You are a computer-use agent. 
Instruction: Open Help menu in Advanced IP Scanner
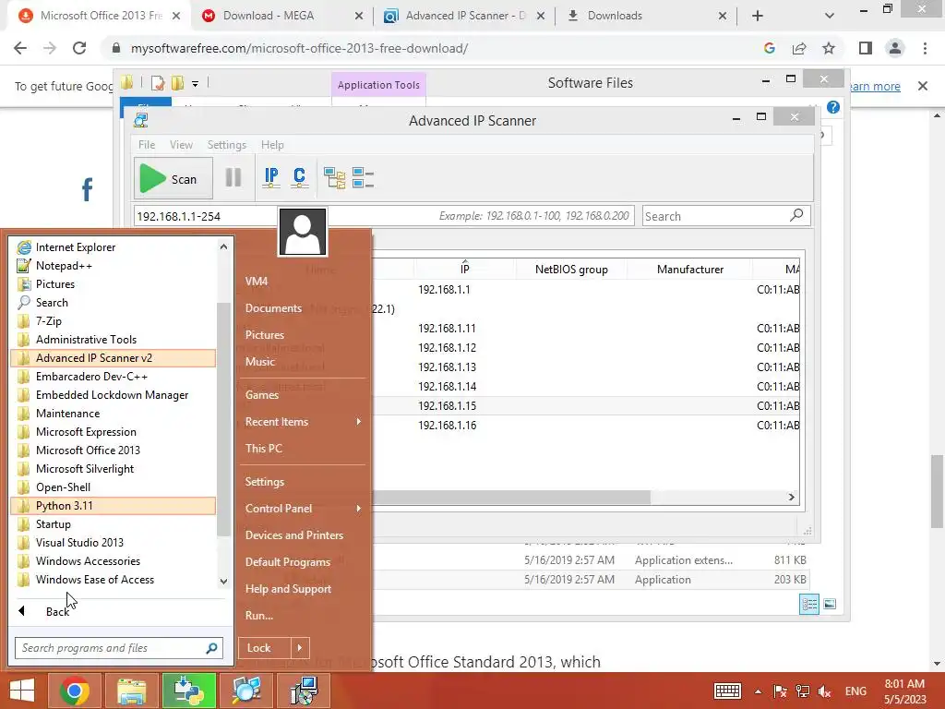pyautogui.click(x=272, y=145)
